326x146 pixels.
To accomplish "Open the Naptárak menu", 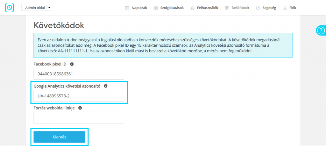I will 136,8.
